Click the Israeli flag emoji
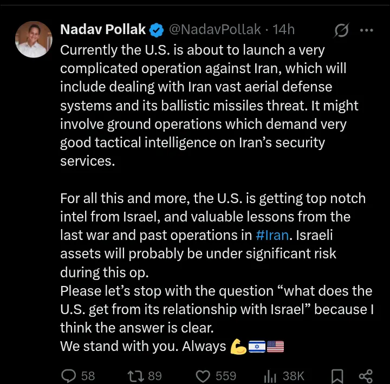The height and width of the screenshot is (384, 390). pyautogui.click(x=257, y=346)
